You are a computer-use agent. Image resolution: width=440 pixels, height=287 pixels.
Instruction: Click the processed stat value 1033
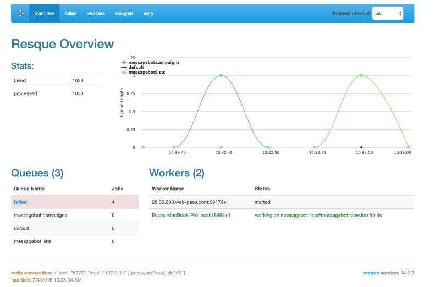pyautogui.click(x=78, y=93)
